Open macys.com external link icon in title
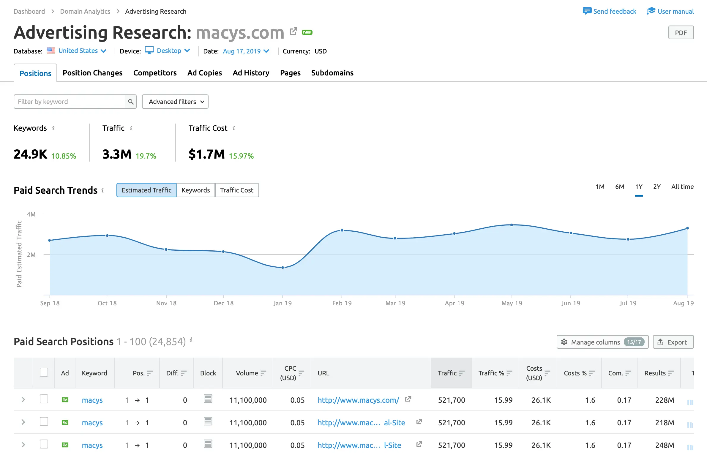The image size is (707, 455). (293, 31)
